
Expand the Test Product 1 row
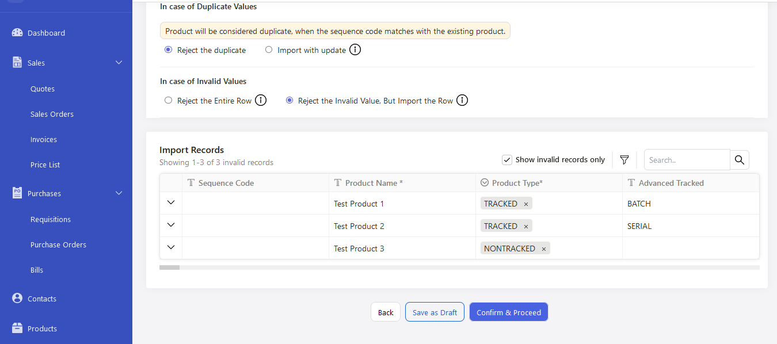tap(171, 202)
